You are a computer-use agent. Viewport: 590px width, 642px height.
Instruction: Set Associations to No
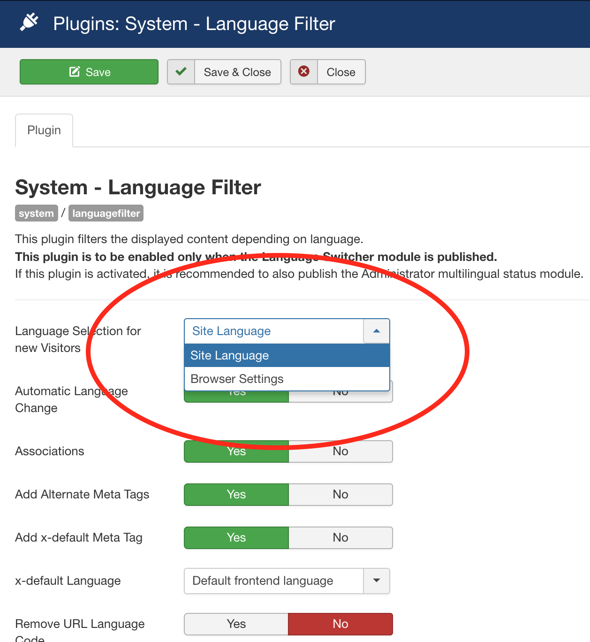[340, 451]
